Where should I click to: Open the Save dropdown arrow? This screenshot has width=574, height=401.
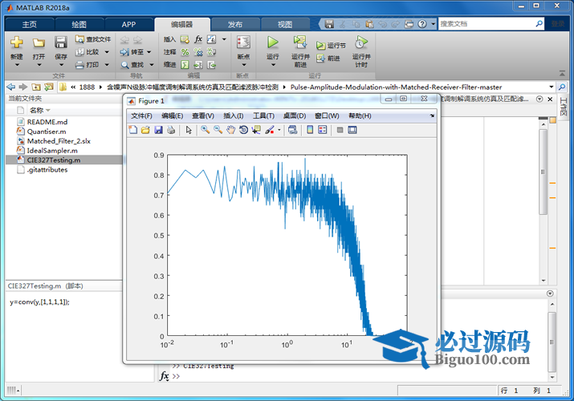[61, 65]
